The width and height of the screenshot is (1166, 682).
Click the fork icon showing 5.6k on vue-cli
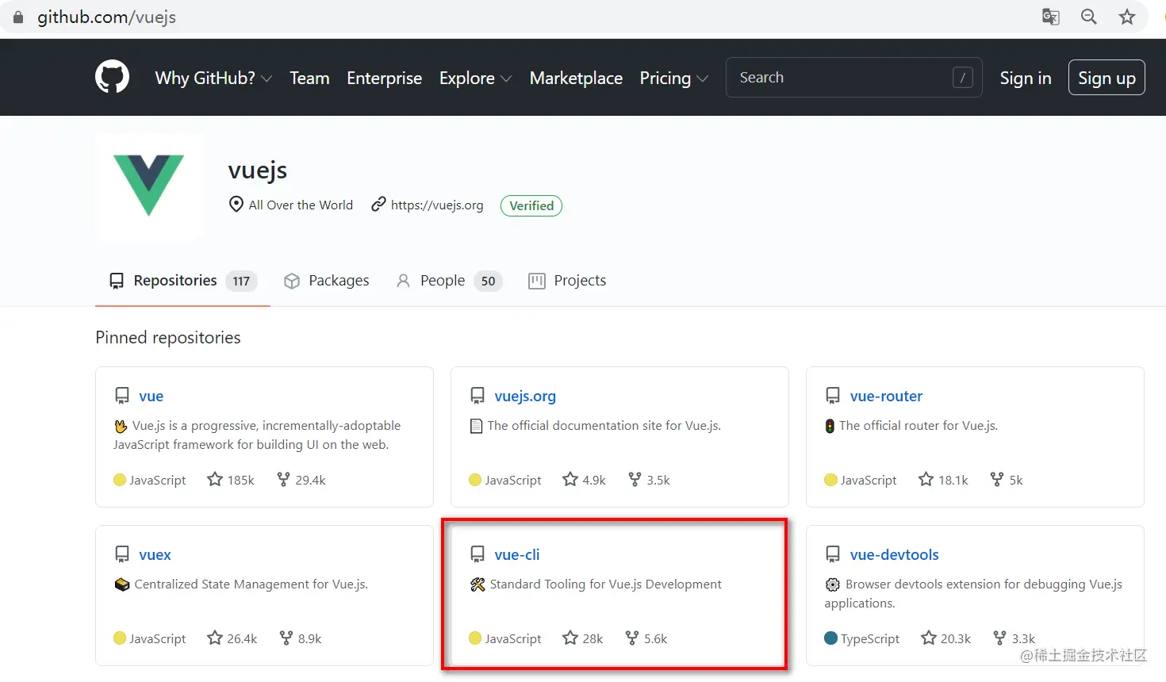click(632, 638)
